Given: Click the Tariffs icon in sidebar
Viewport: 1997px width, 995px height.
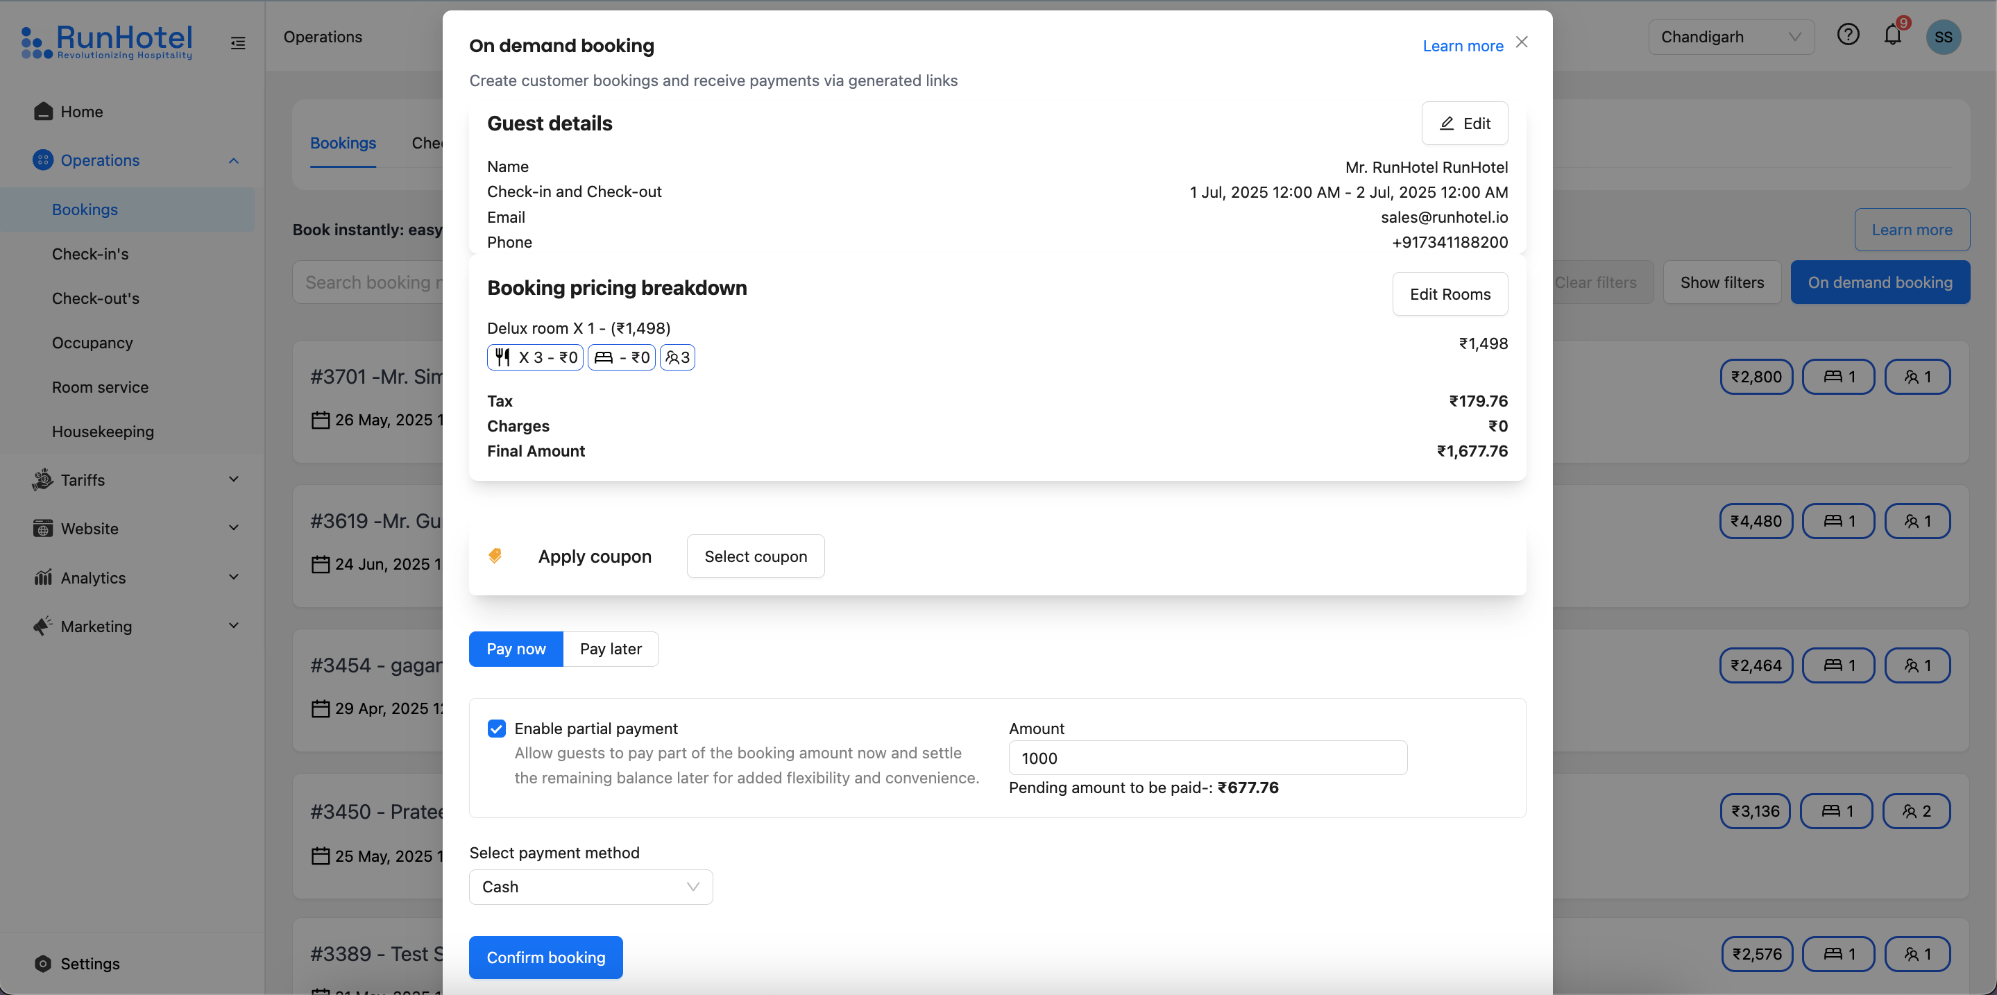Looking at the screenshot, I should pyautogui.click(x=42, y=479).
